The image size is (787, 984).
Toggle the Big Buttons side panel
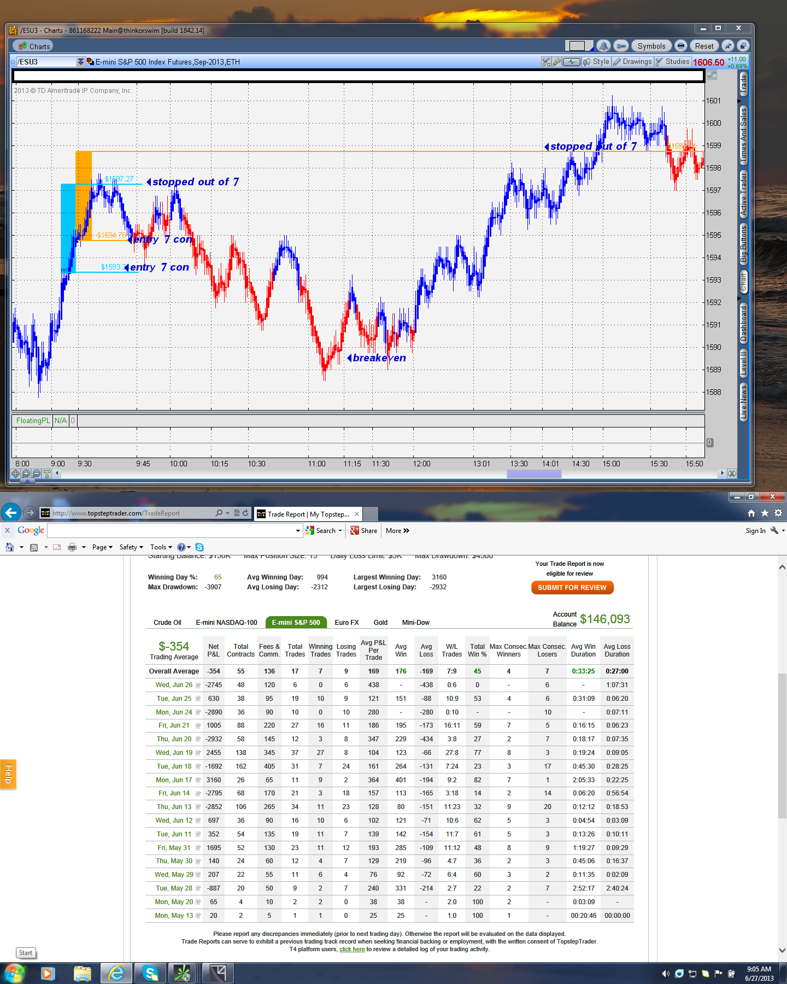tap(743, 244)
